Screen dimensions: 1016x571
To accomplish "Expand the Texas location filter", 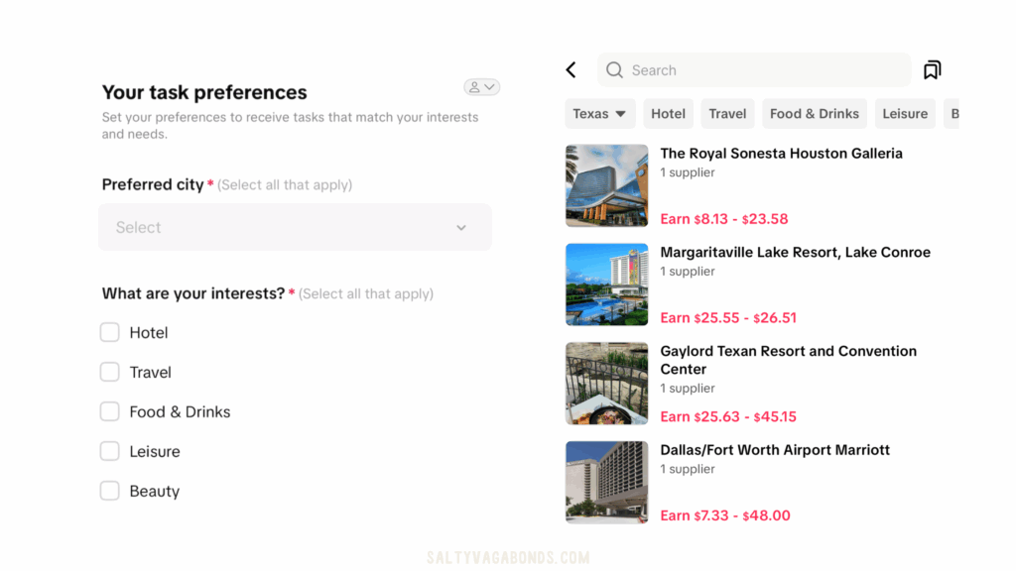I will [x=599, y=113].
